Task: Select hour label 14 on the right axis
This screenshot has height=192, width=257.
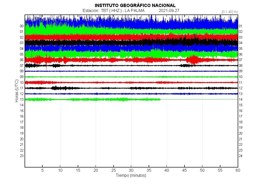Action: click(240, 99)
